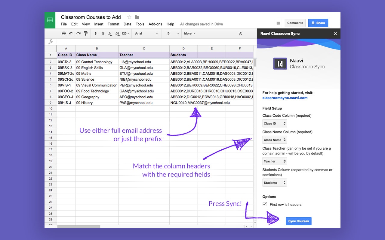Click the Sync Courses button
The image size is (385, 240).
click(298, 221)
